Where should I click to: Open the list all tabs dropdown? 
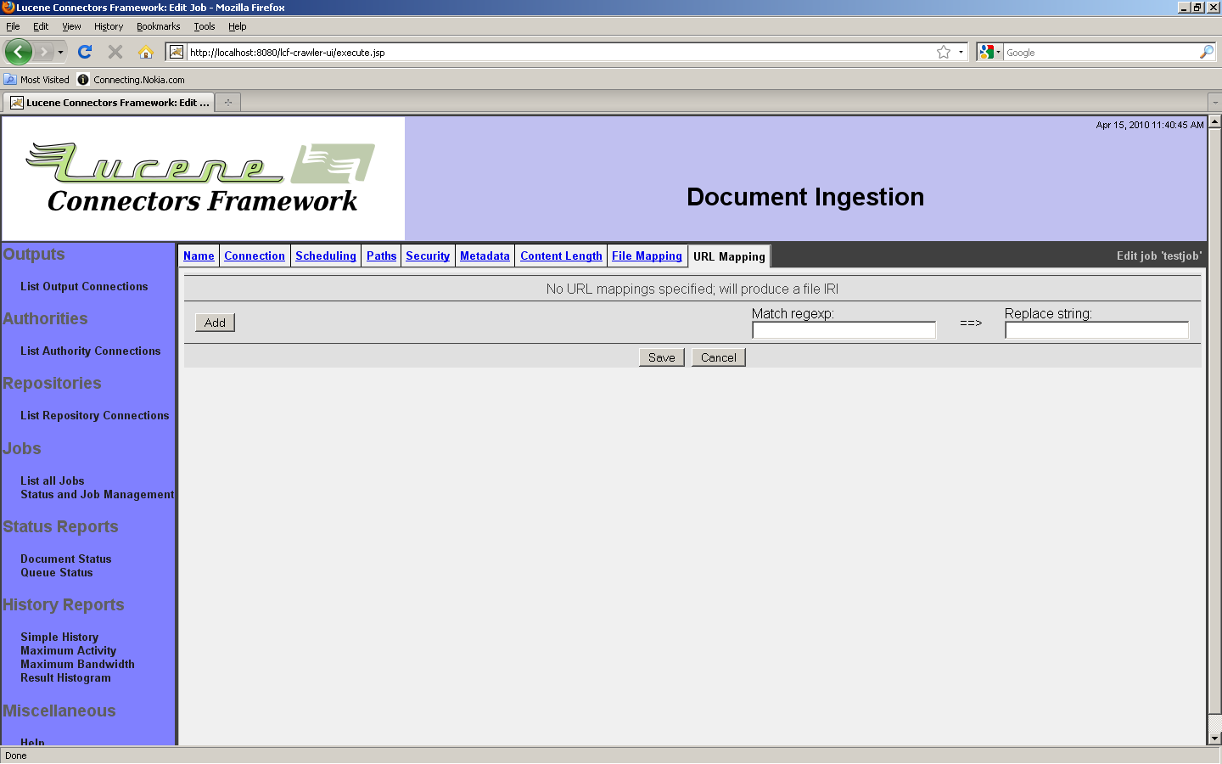pyautogui.click(x=1214, y=103)
